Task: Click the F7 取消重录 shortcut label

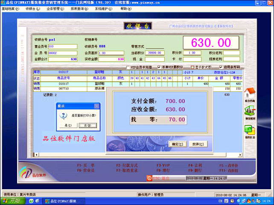Action: (127, 171)
